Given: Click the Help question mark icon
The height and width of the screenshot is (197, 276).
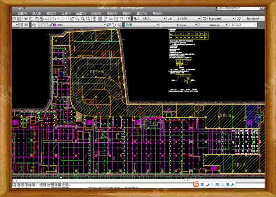Looking at the screenshot, I should click(128, 19).
